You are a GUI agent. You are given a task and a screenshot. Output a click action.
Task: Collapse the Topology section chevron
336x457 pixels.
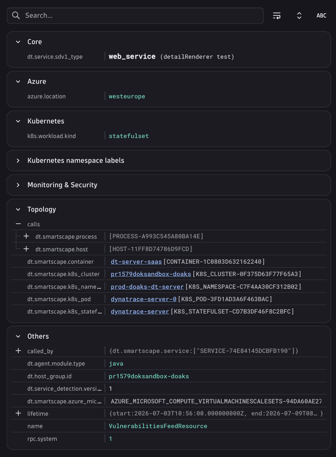pyautogui.click(x=18, y=209)
